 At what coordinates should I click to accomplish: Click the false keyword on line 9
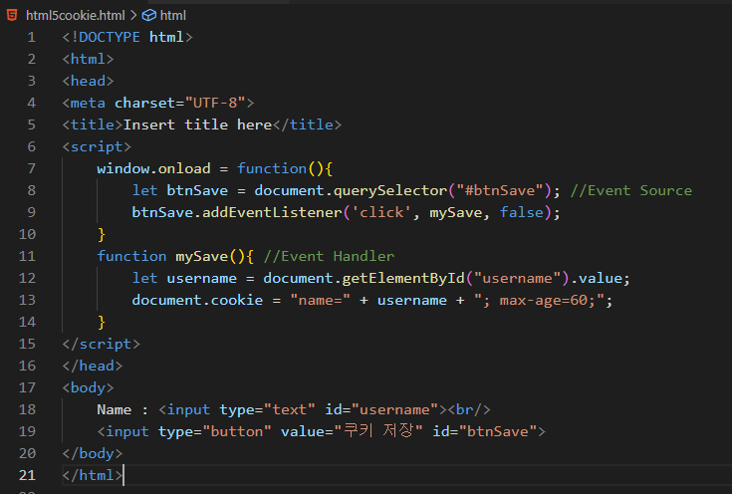click(522, 212)
